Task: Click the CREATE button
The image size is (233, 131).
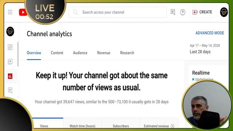Action: coord(202,12)
